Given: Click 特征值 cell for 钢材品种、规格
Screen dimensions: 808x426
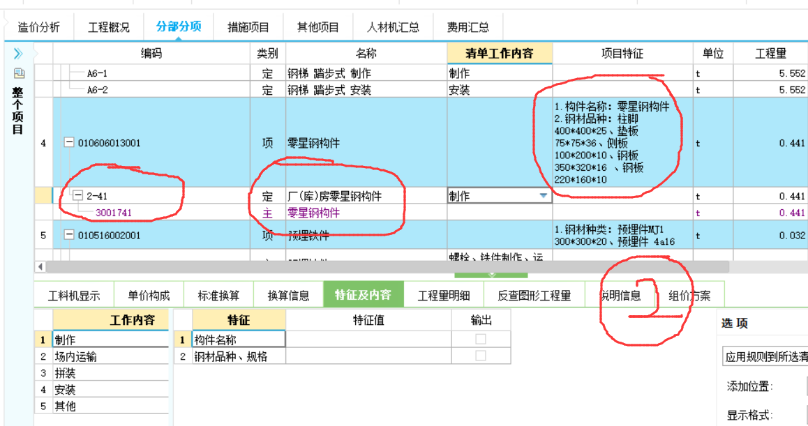Looking at the screenshot, I should (368, 356).
